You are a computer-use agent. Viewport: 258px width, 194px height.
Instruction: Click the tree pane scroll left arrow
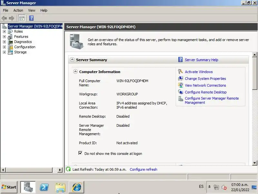(3, 170)
